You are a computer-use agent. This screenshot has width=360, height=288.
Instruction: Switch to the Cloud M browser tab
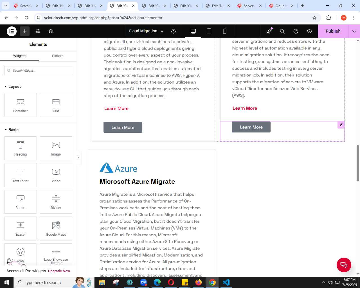pyautogui.click(x=281, y=6)
